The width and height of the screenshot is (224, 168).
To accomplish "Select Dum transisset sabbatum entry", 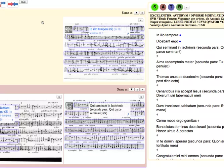I will [190, 108].
